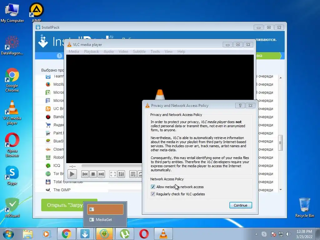
Task: Open AIMP desktop shortcut
Action: click(x=36, y=12)
